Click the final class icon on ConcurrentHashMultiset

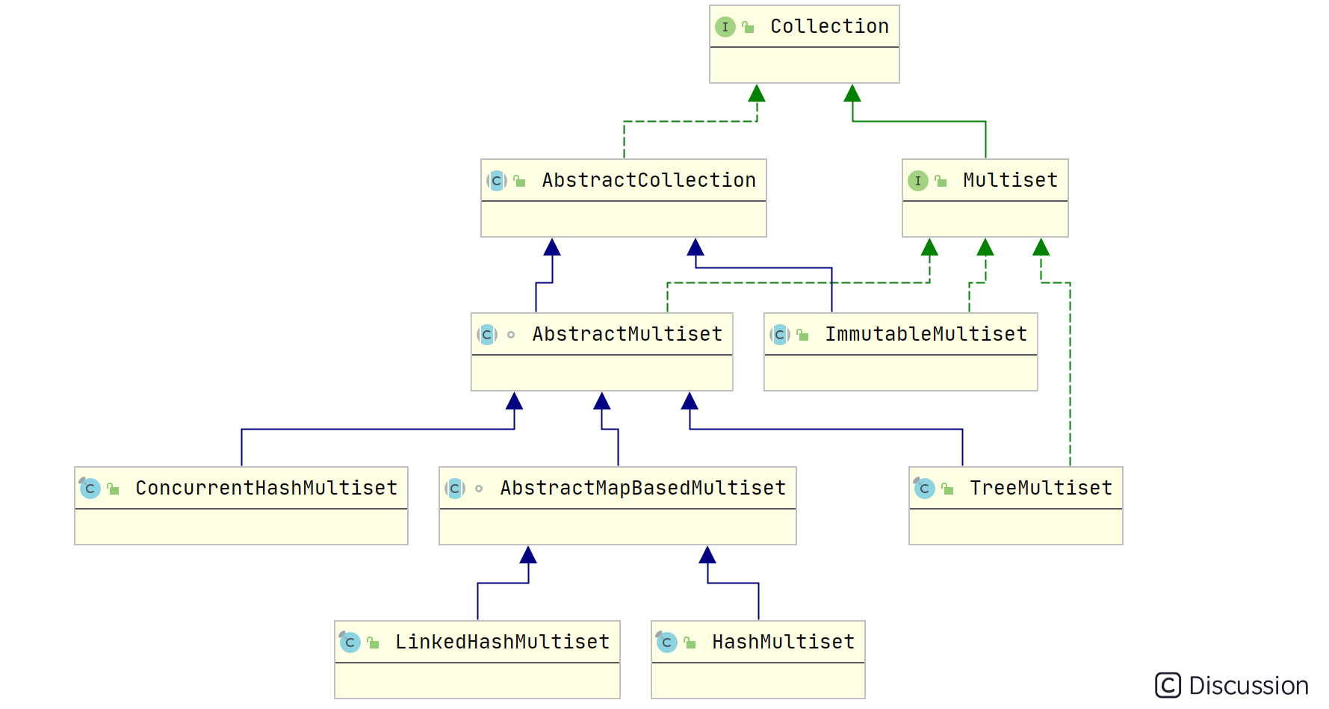[90, 488]
